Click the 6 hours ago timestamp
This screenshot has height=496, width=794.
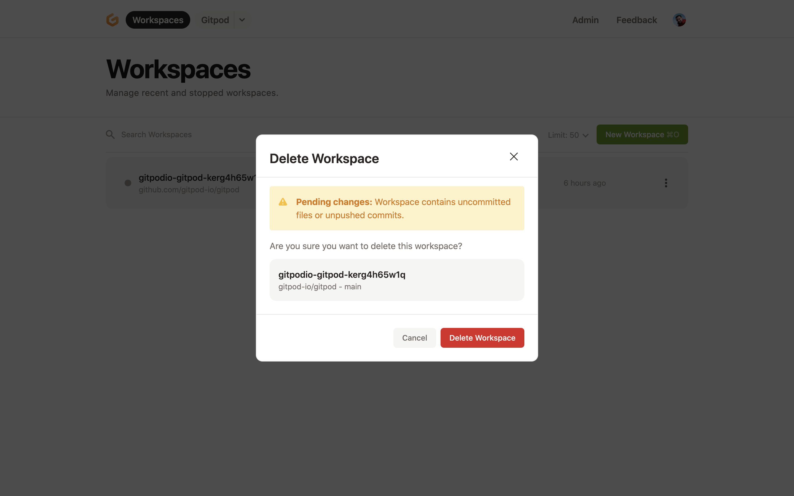[x=584, y=183]
